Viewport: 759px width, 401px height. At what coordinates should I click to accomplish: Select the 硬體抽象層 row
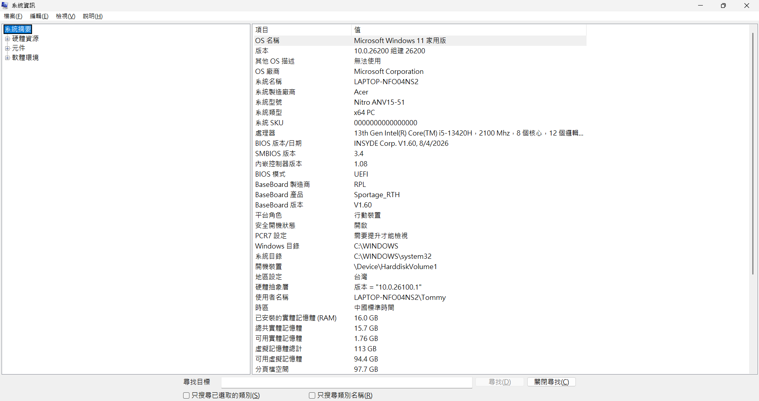(419, 287)
